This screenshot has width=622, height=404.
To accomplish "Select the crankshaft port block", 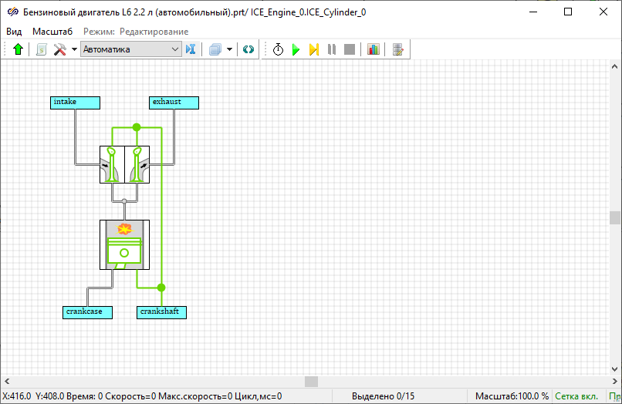I will pos(161,312).
